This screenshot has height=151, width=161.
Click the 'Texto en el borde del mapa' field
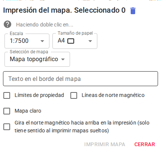pos(80,79)
